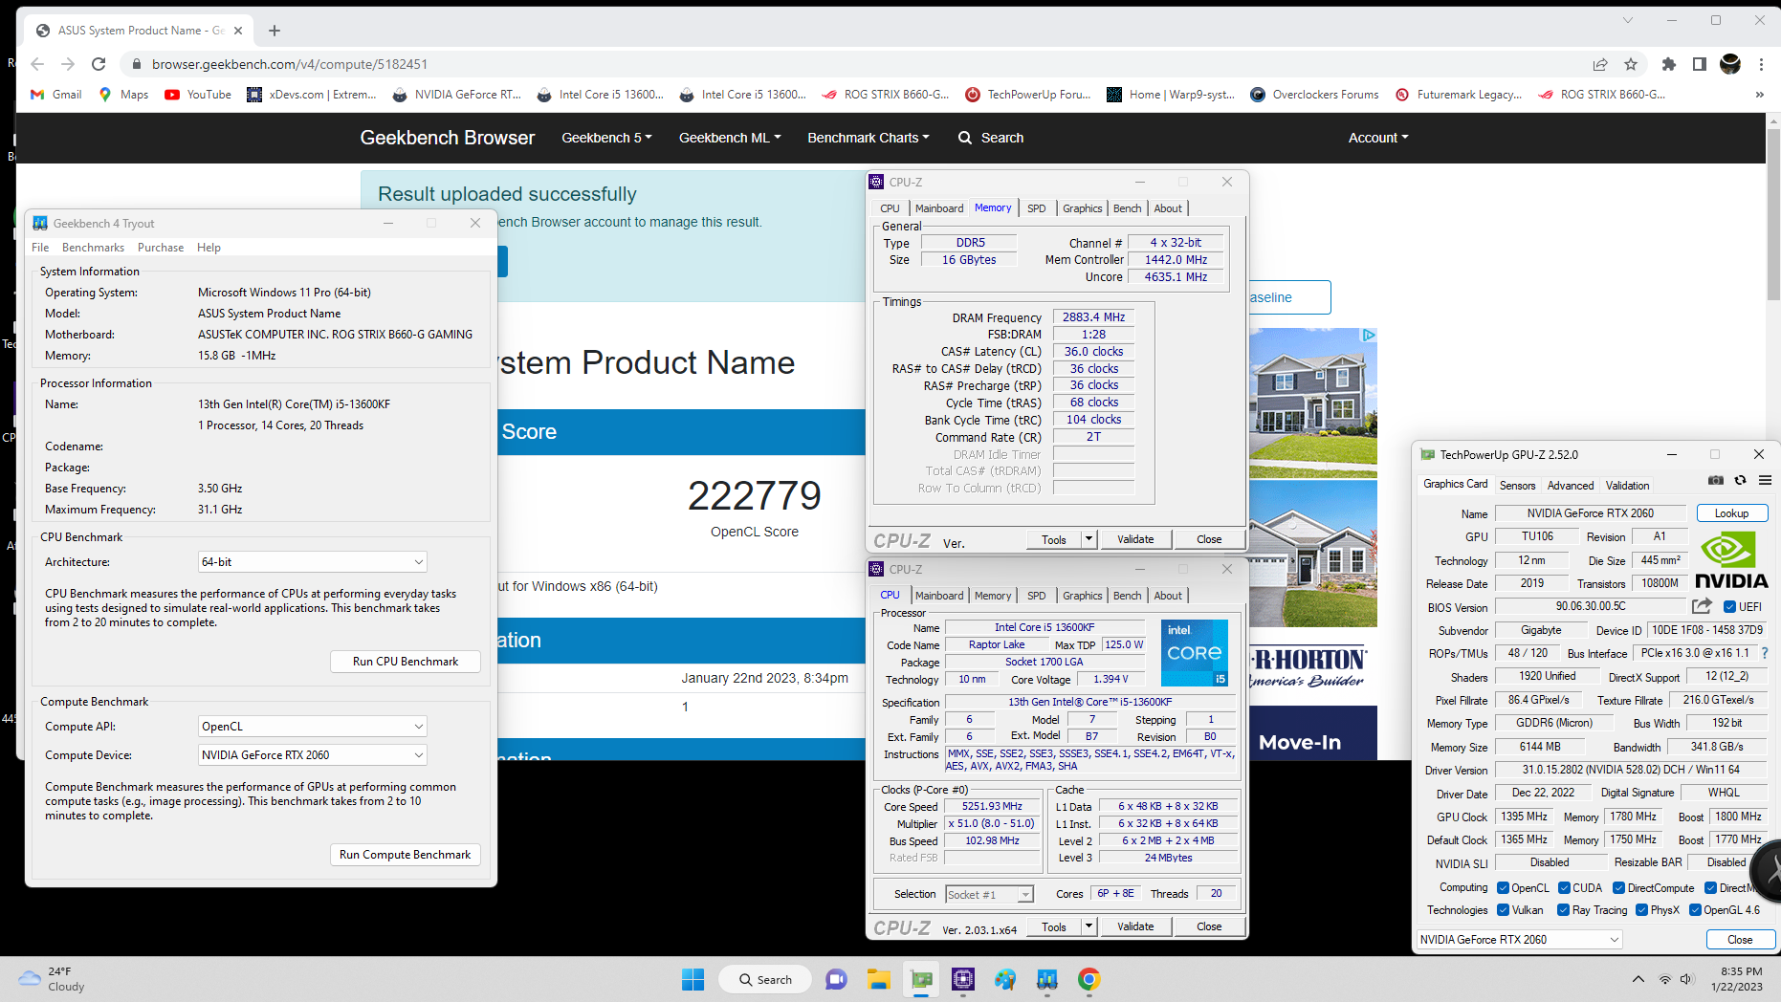Click the D.R. Horton house advertisement
1781x1002 pixels.
(1312, 543)
